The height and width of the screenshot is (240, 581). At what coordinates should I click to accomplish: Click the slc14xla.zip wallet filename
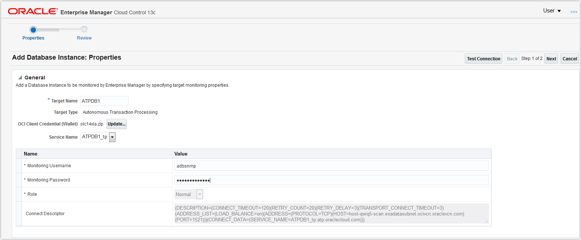point(92,124)
